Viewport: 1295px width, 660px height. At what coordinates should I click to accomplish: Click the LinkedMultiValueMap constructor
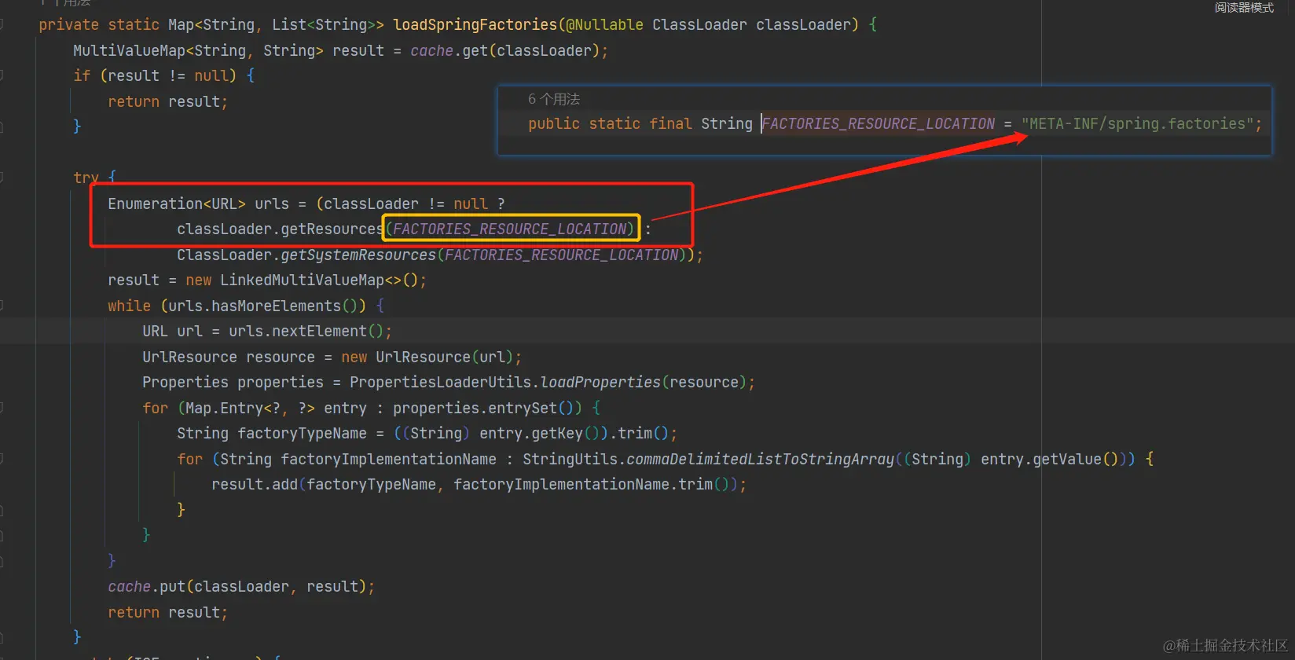(302, 280)
